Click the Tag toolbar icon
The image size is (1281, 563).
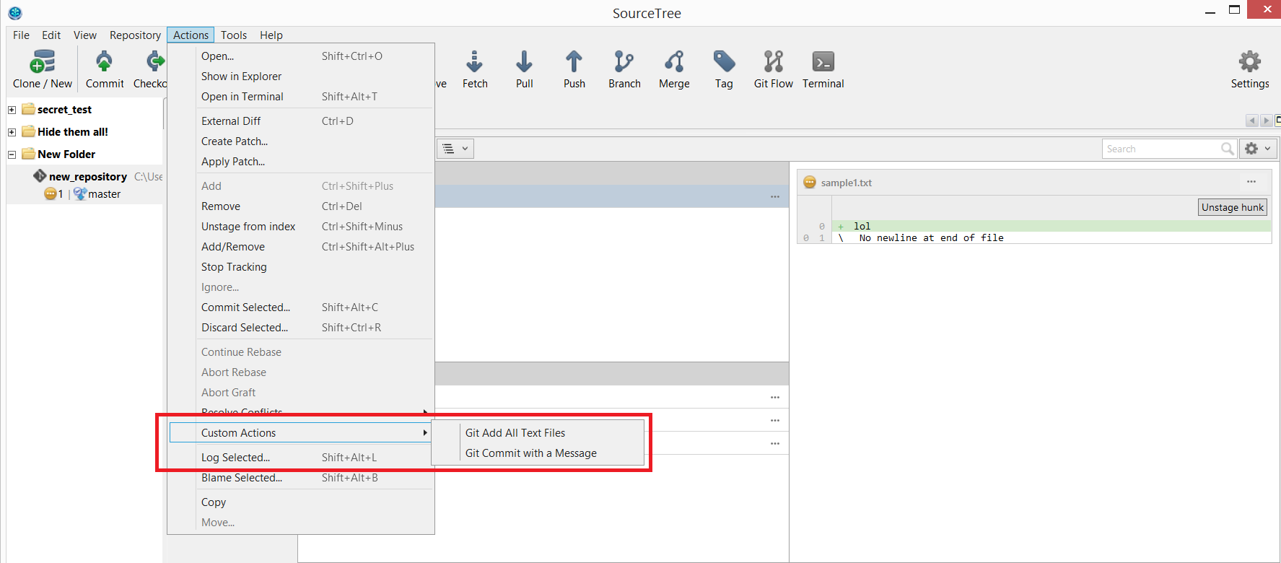[x=724, y=62]
